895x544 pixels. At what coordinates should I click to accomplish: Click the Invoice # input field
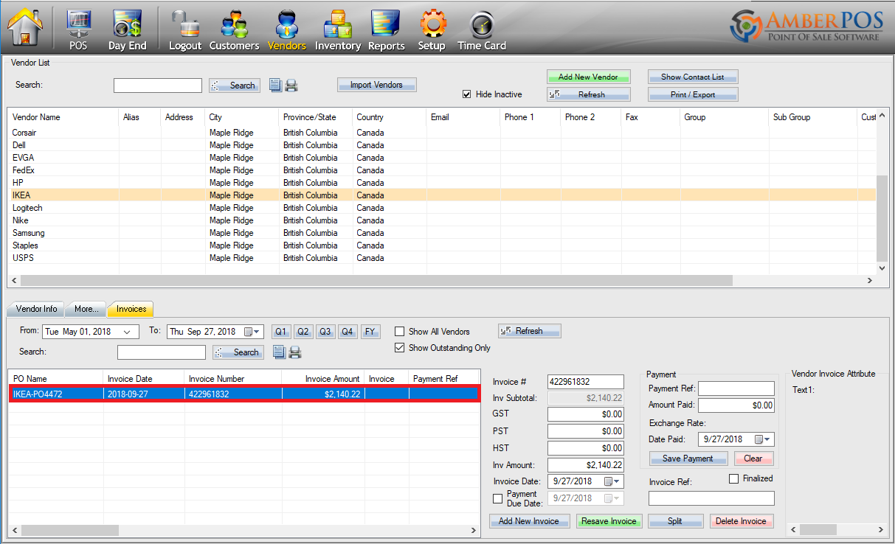click(x=586, y=382)
